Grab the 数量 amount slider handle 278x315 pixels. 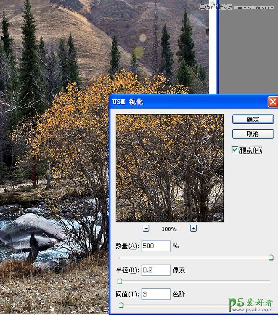tap(271, 257)
